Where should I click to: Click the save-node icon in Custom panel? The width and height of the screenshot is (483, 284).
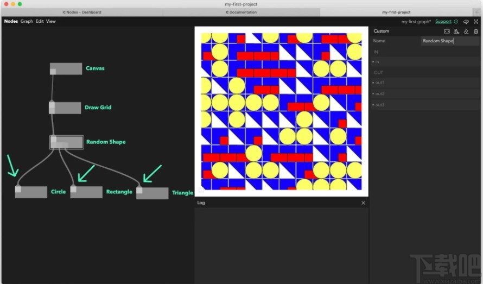coord(456,31)
